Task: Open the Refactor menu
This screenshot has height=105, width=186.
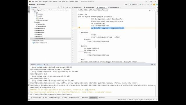Action: point(55,2)
